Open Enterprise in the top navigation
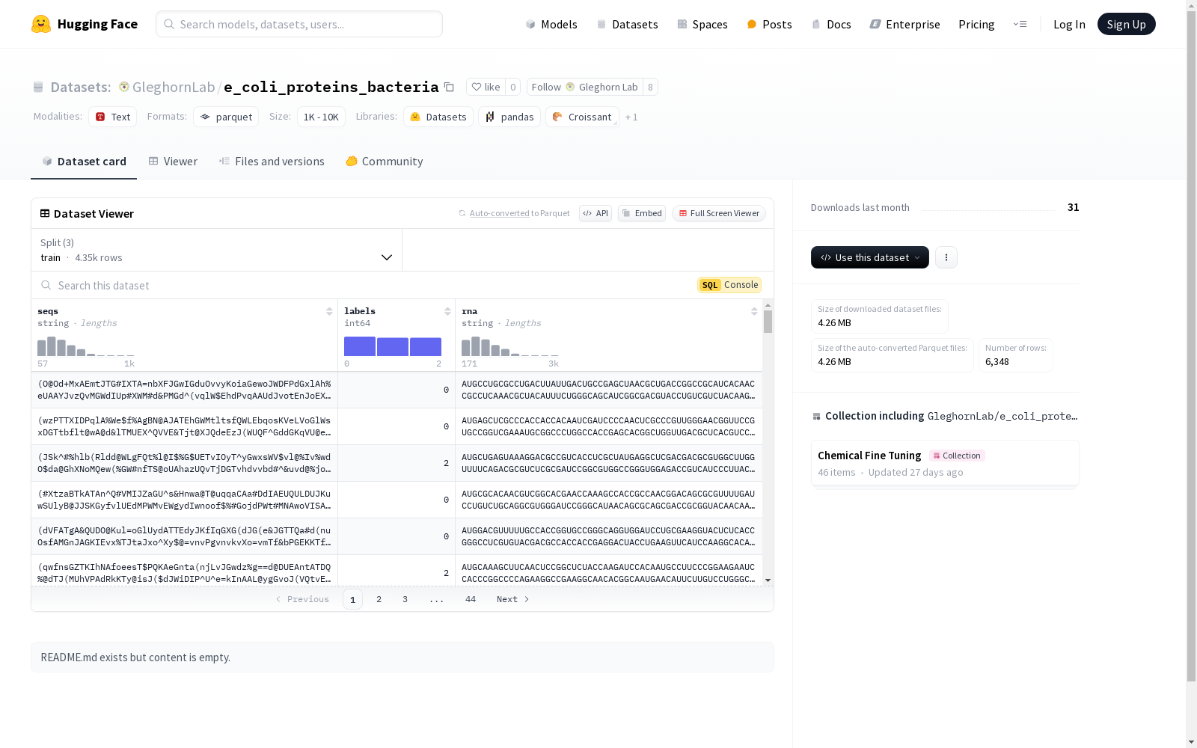Image resolution: width=1197 pixels, height=748 pixels. (904, 24)
